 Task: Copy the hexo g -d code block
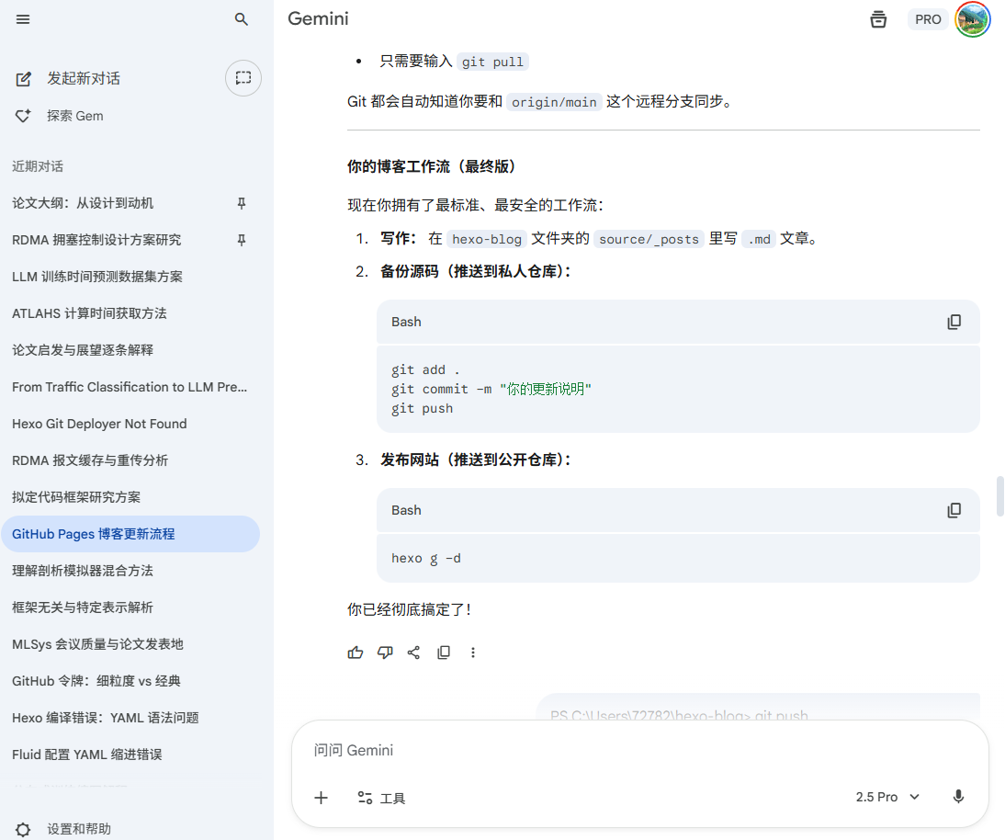click(954, 510)
